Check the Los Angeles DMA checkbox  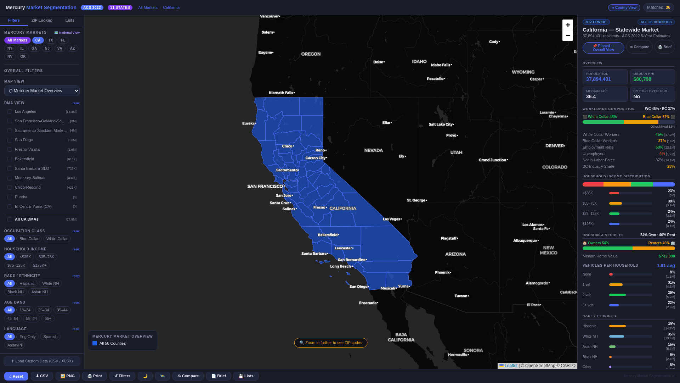tap(10, 112)
